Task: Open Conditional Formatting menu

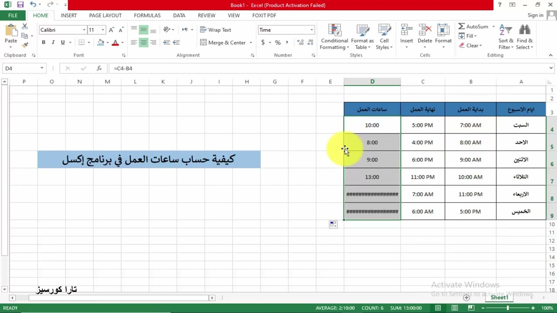Action: coord(334,37)
